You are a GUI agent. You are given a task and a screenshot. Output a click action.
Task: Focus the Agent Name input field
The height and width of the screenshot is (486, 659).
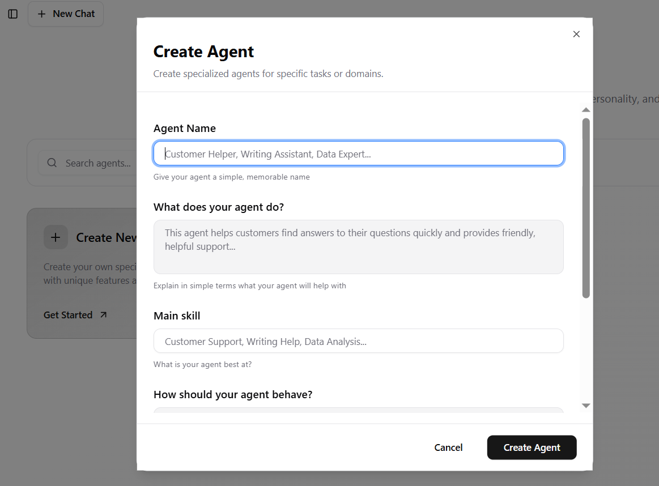pos(358,153)
